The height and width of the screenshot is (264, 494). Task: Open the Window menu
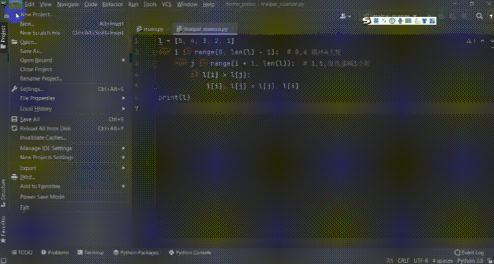[186, 5]
